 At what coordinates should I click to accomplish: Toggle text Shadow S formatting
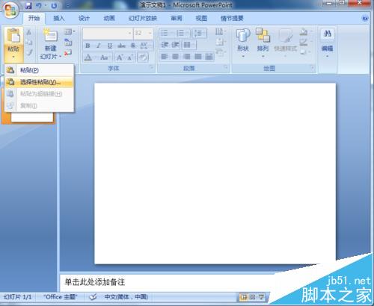point(133,46)
